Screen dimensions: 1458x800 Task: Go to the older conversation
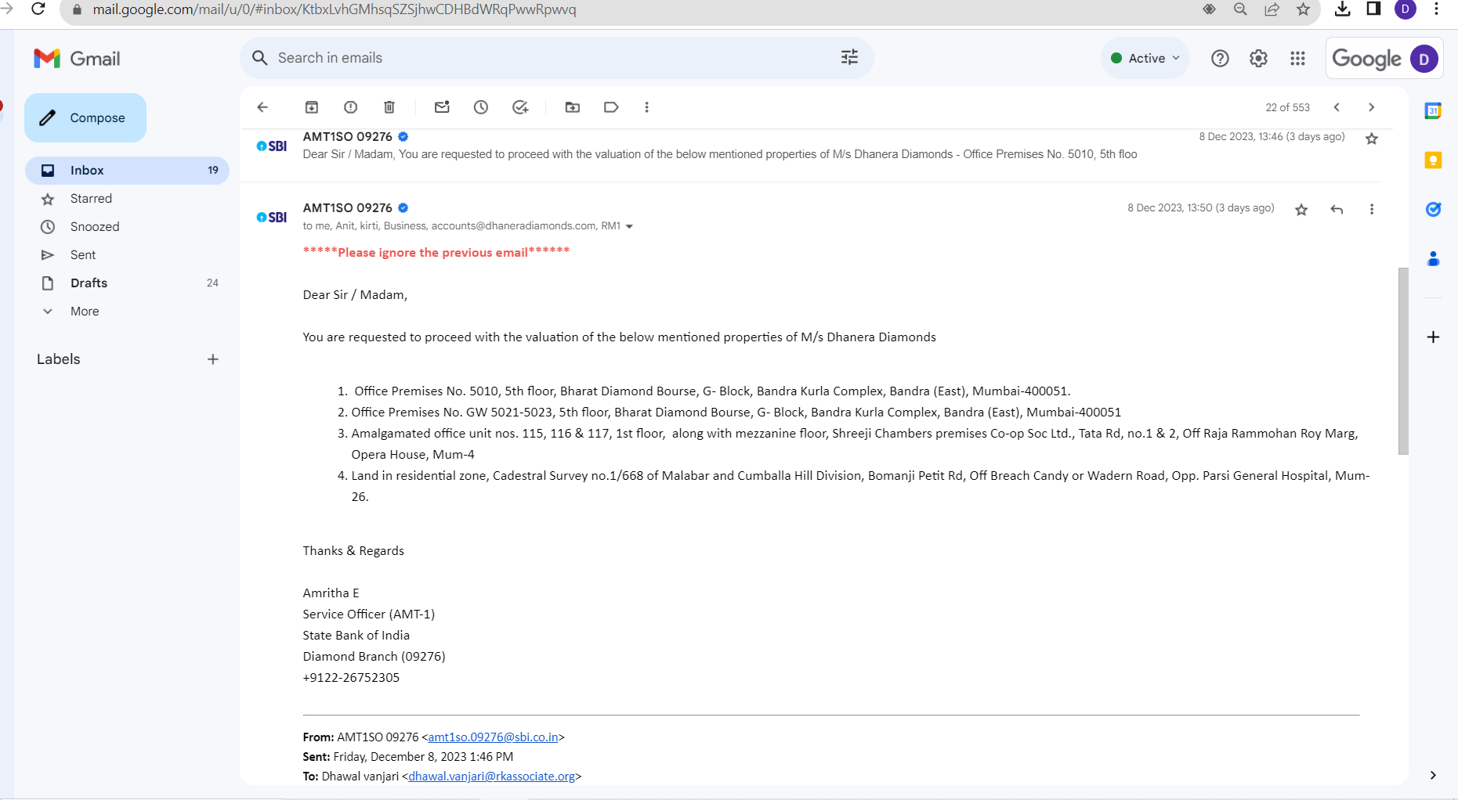pos(1371,107)
